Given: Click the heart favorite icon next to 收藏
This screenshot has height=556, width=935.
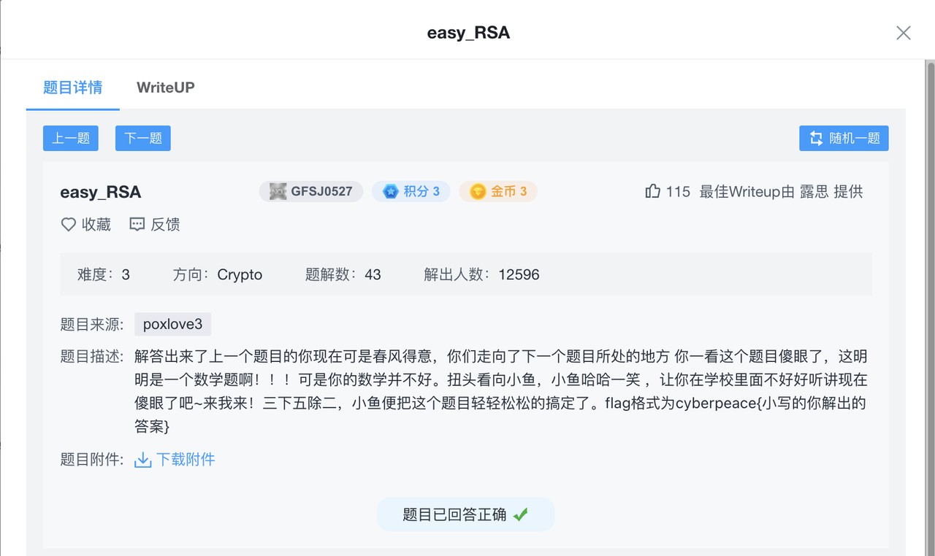Looking at the screenshot, I should coord(68,224).
